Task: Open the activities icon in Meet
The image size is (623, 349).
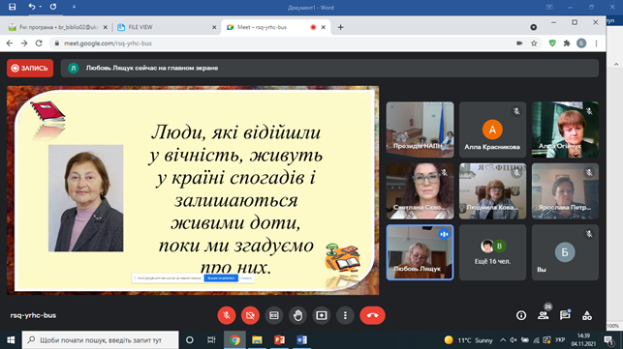Action: tap(587, 315)
